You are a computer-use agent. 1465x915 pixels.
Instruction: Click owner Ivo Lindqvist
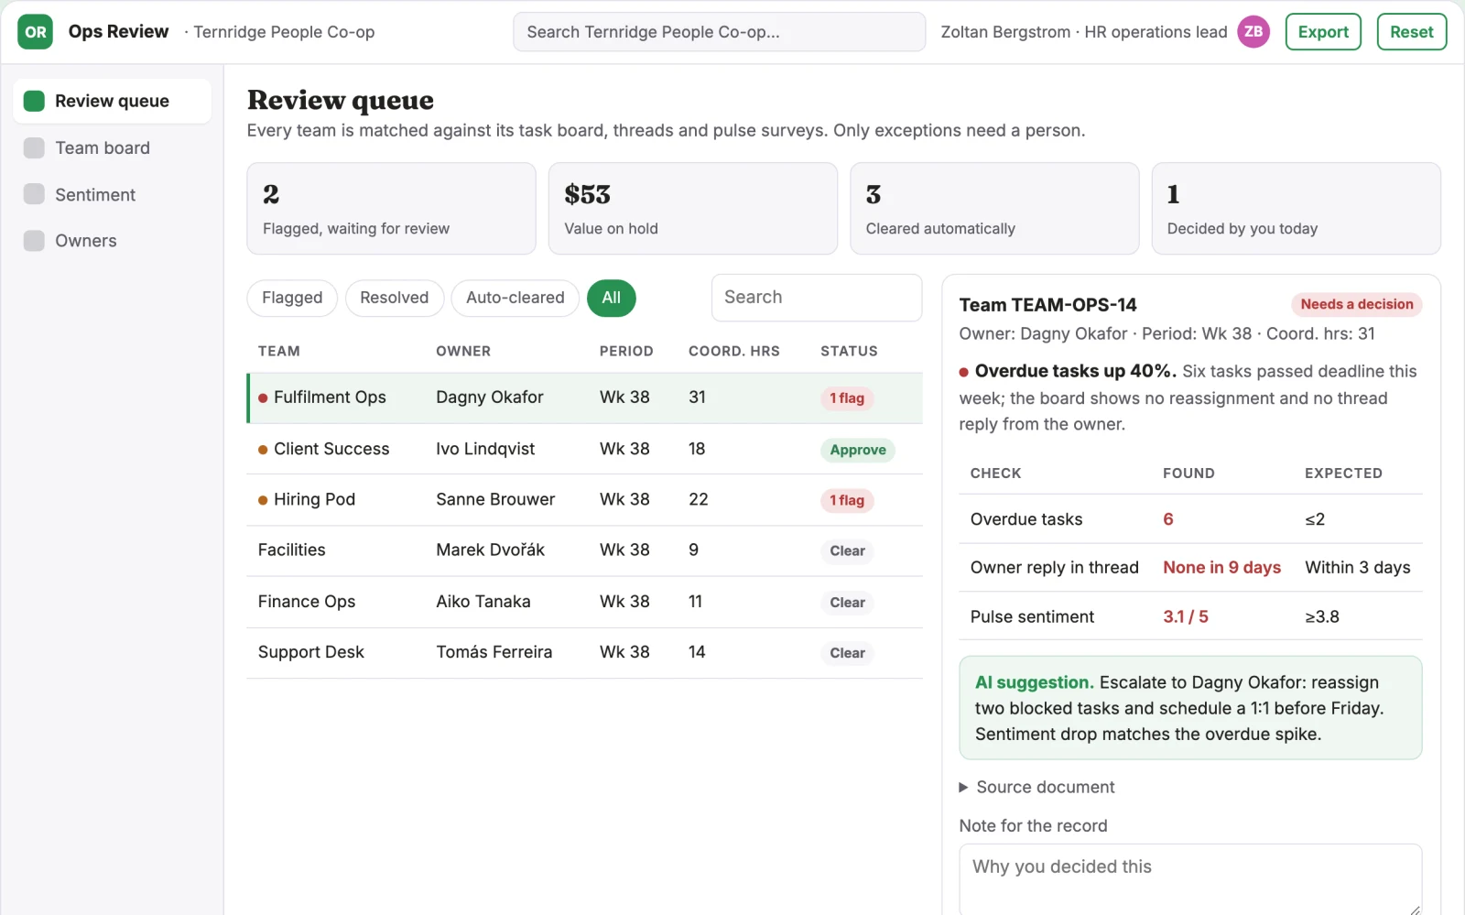click(485, 449)
